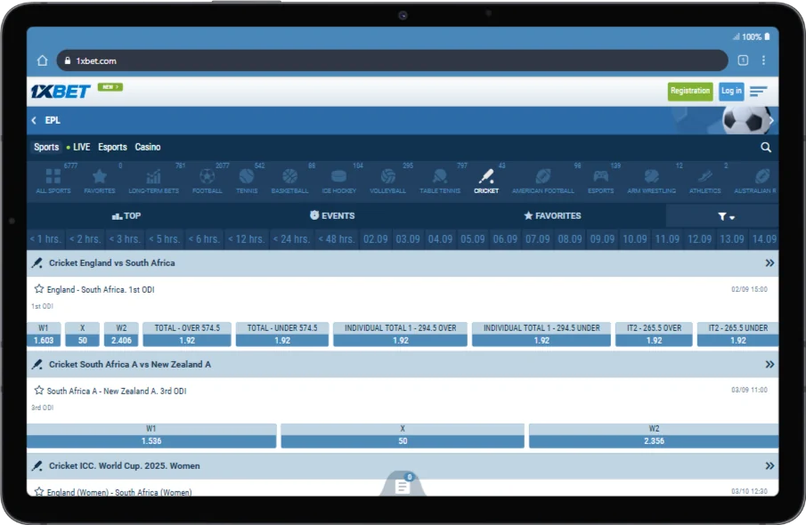Bet W2 2.406 England match

[121, 335]
